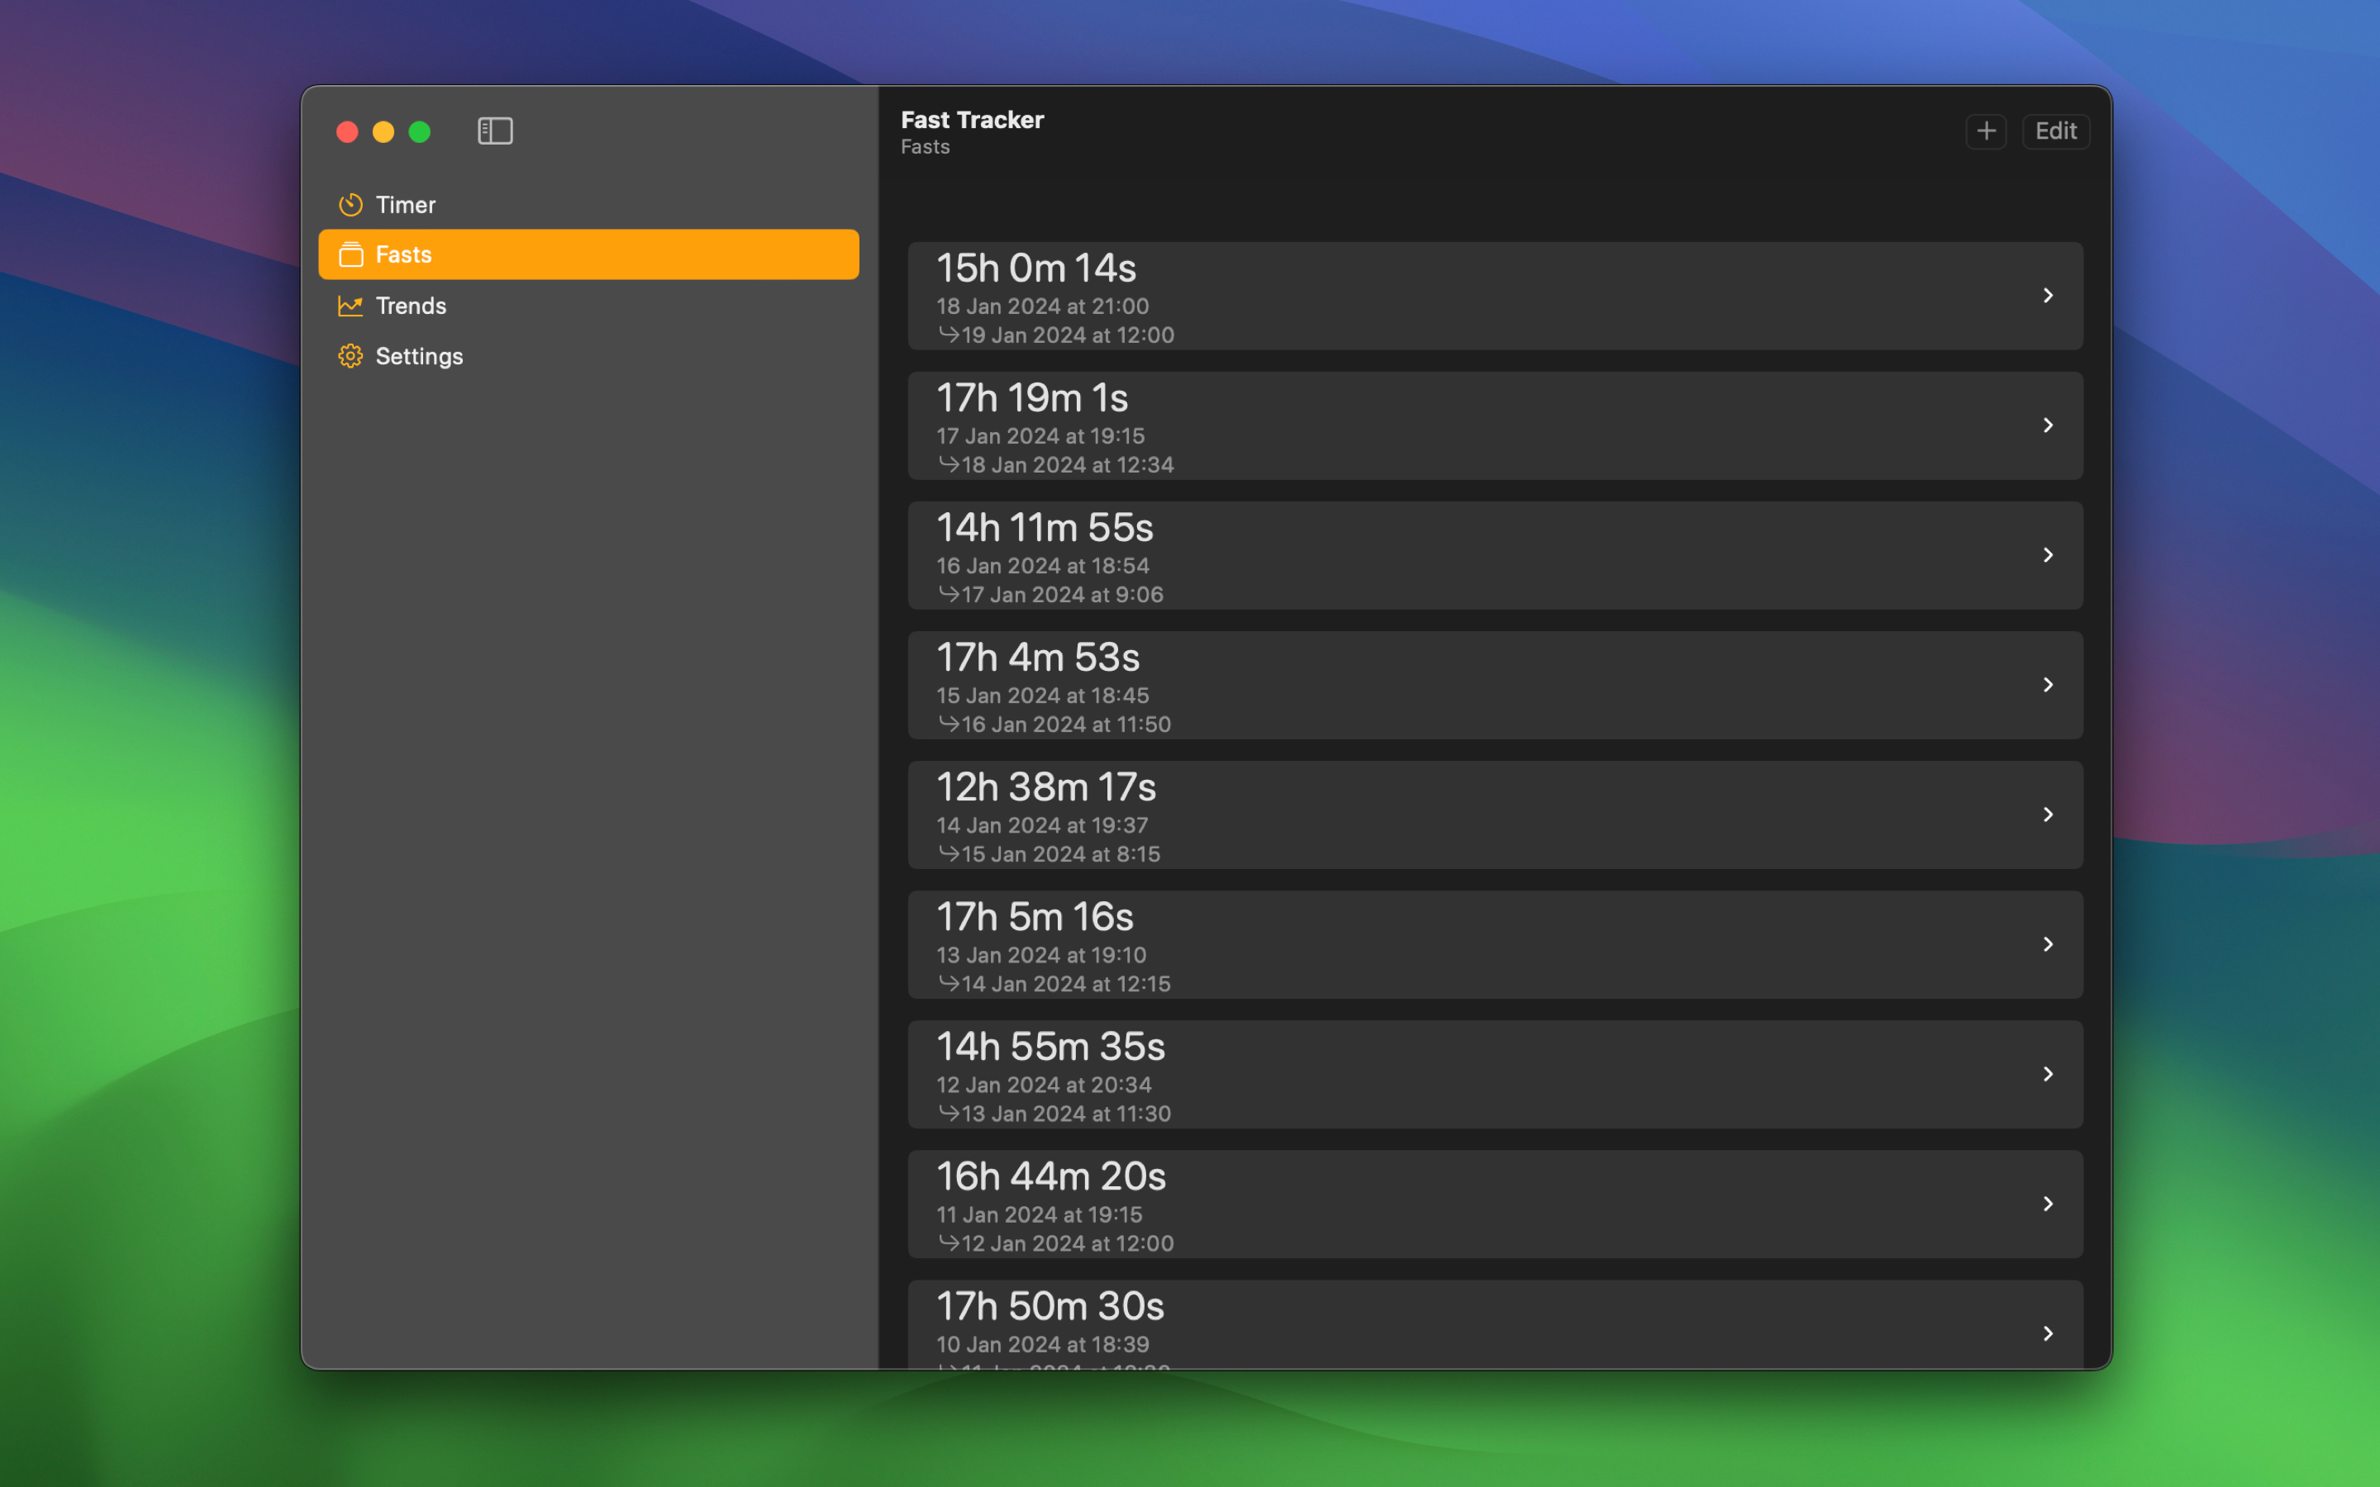Expand chevron for 14h 55m 35s fast
The width and height of the screenshot is (2380, 1487).
point(2048,1074)
